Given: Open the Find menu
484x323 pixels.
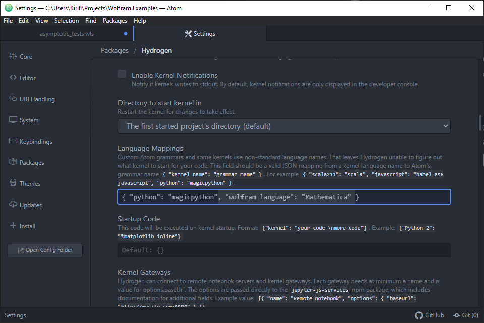Looking at the screenshot, I should coord(91,21).
